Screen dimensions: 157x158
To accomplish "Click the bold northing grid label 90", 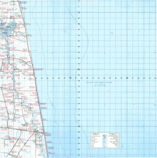I will point(79,126).
